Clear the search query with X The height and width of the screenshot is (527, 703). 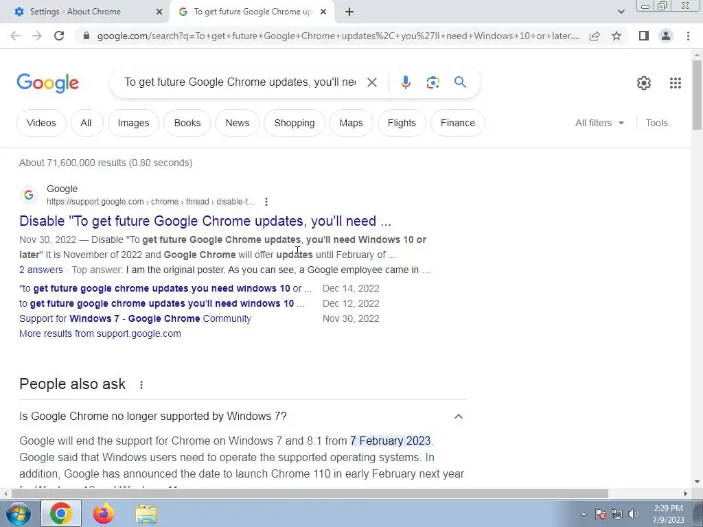371,82
